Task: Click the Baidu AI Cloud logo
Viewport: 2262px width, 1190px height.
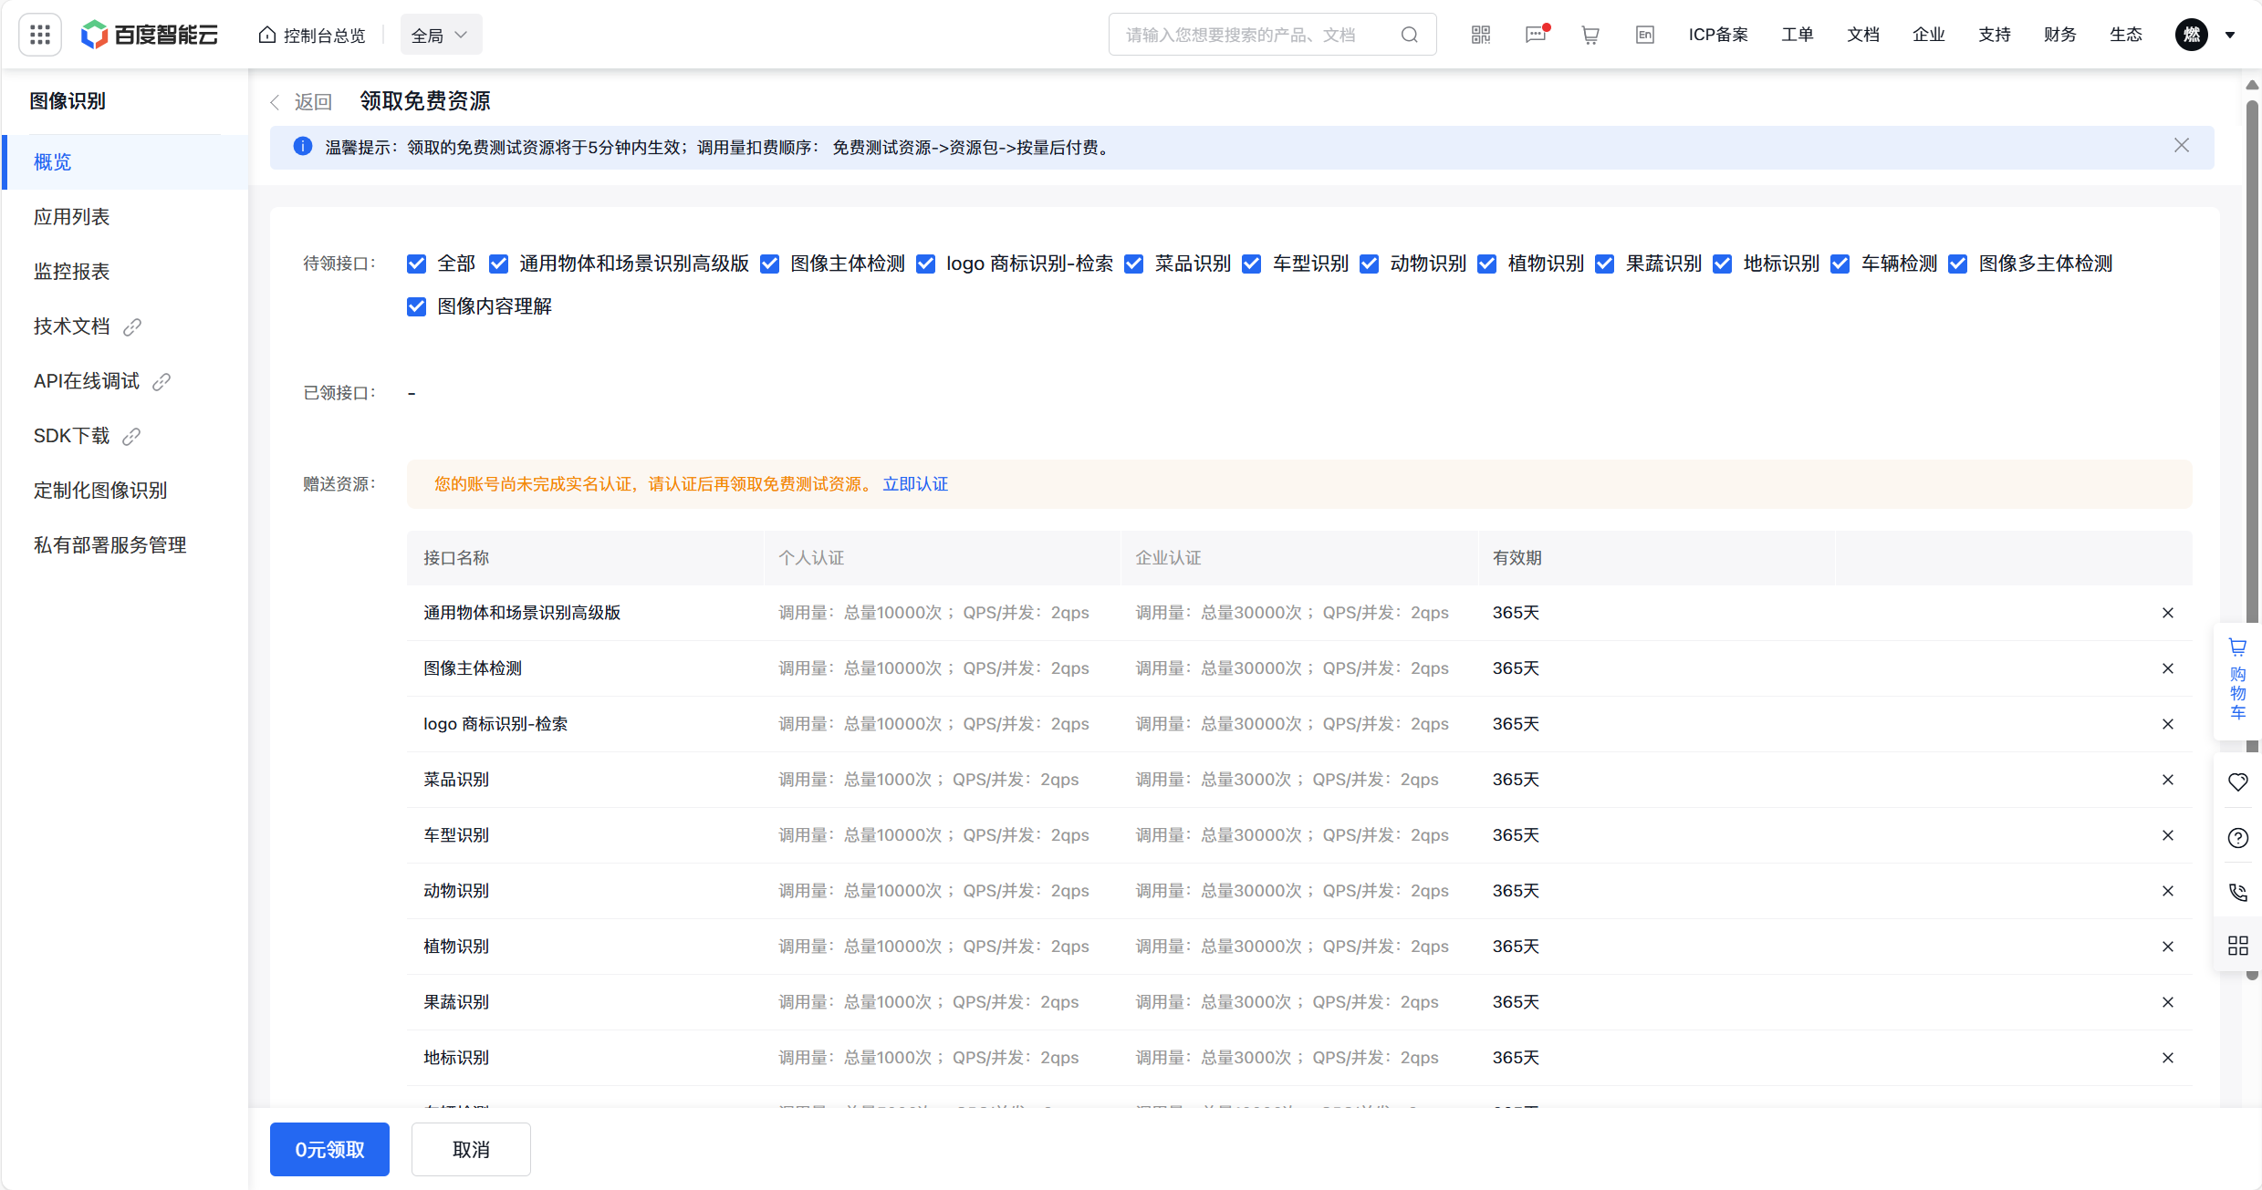Action: tap(150, 35)
